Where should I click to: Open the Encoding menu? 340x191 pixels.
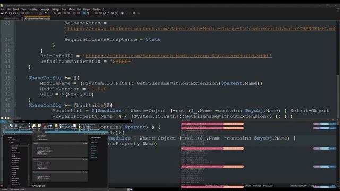(x=33, y=10)
